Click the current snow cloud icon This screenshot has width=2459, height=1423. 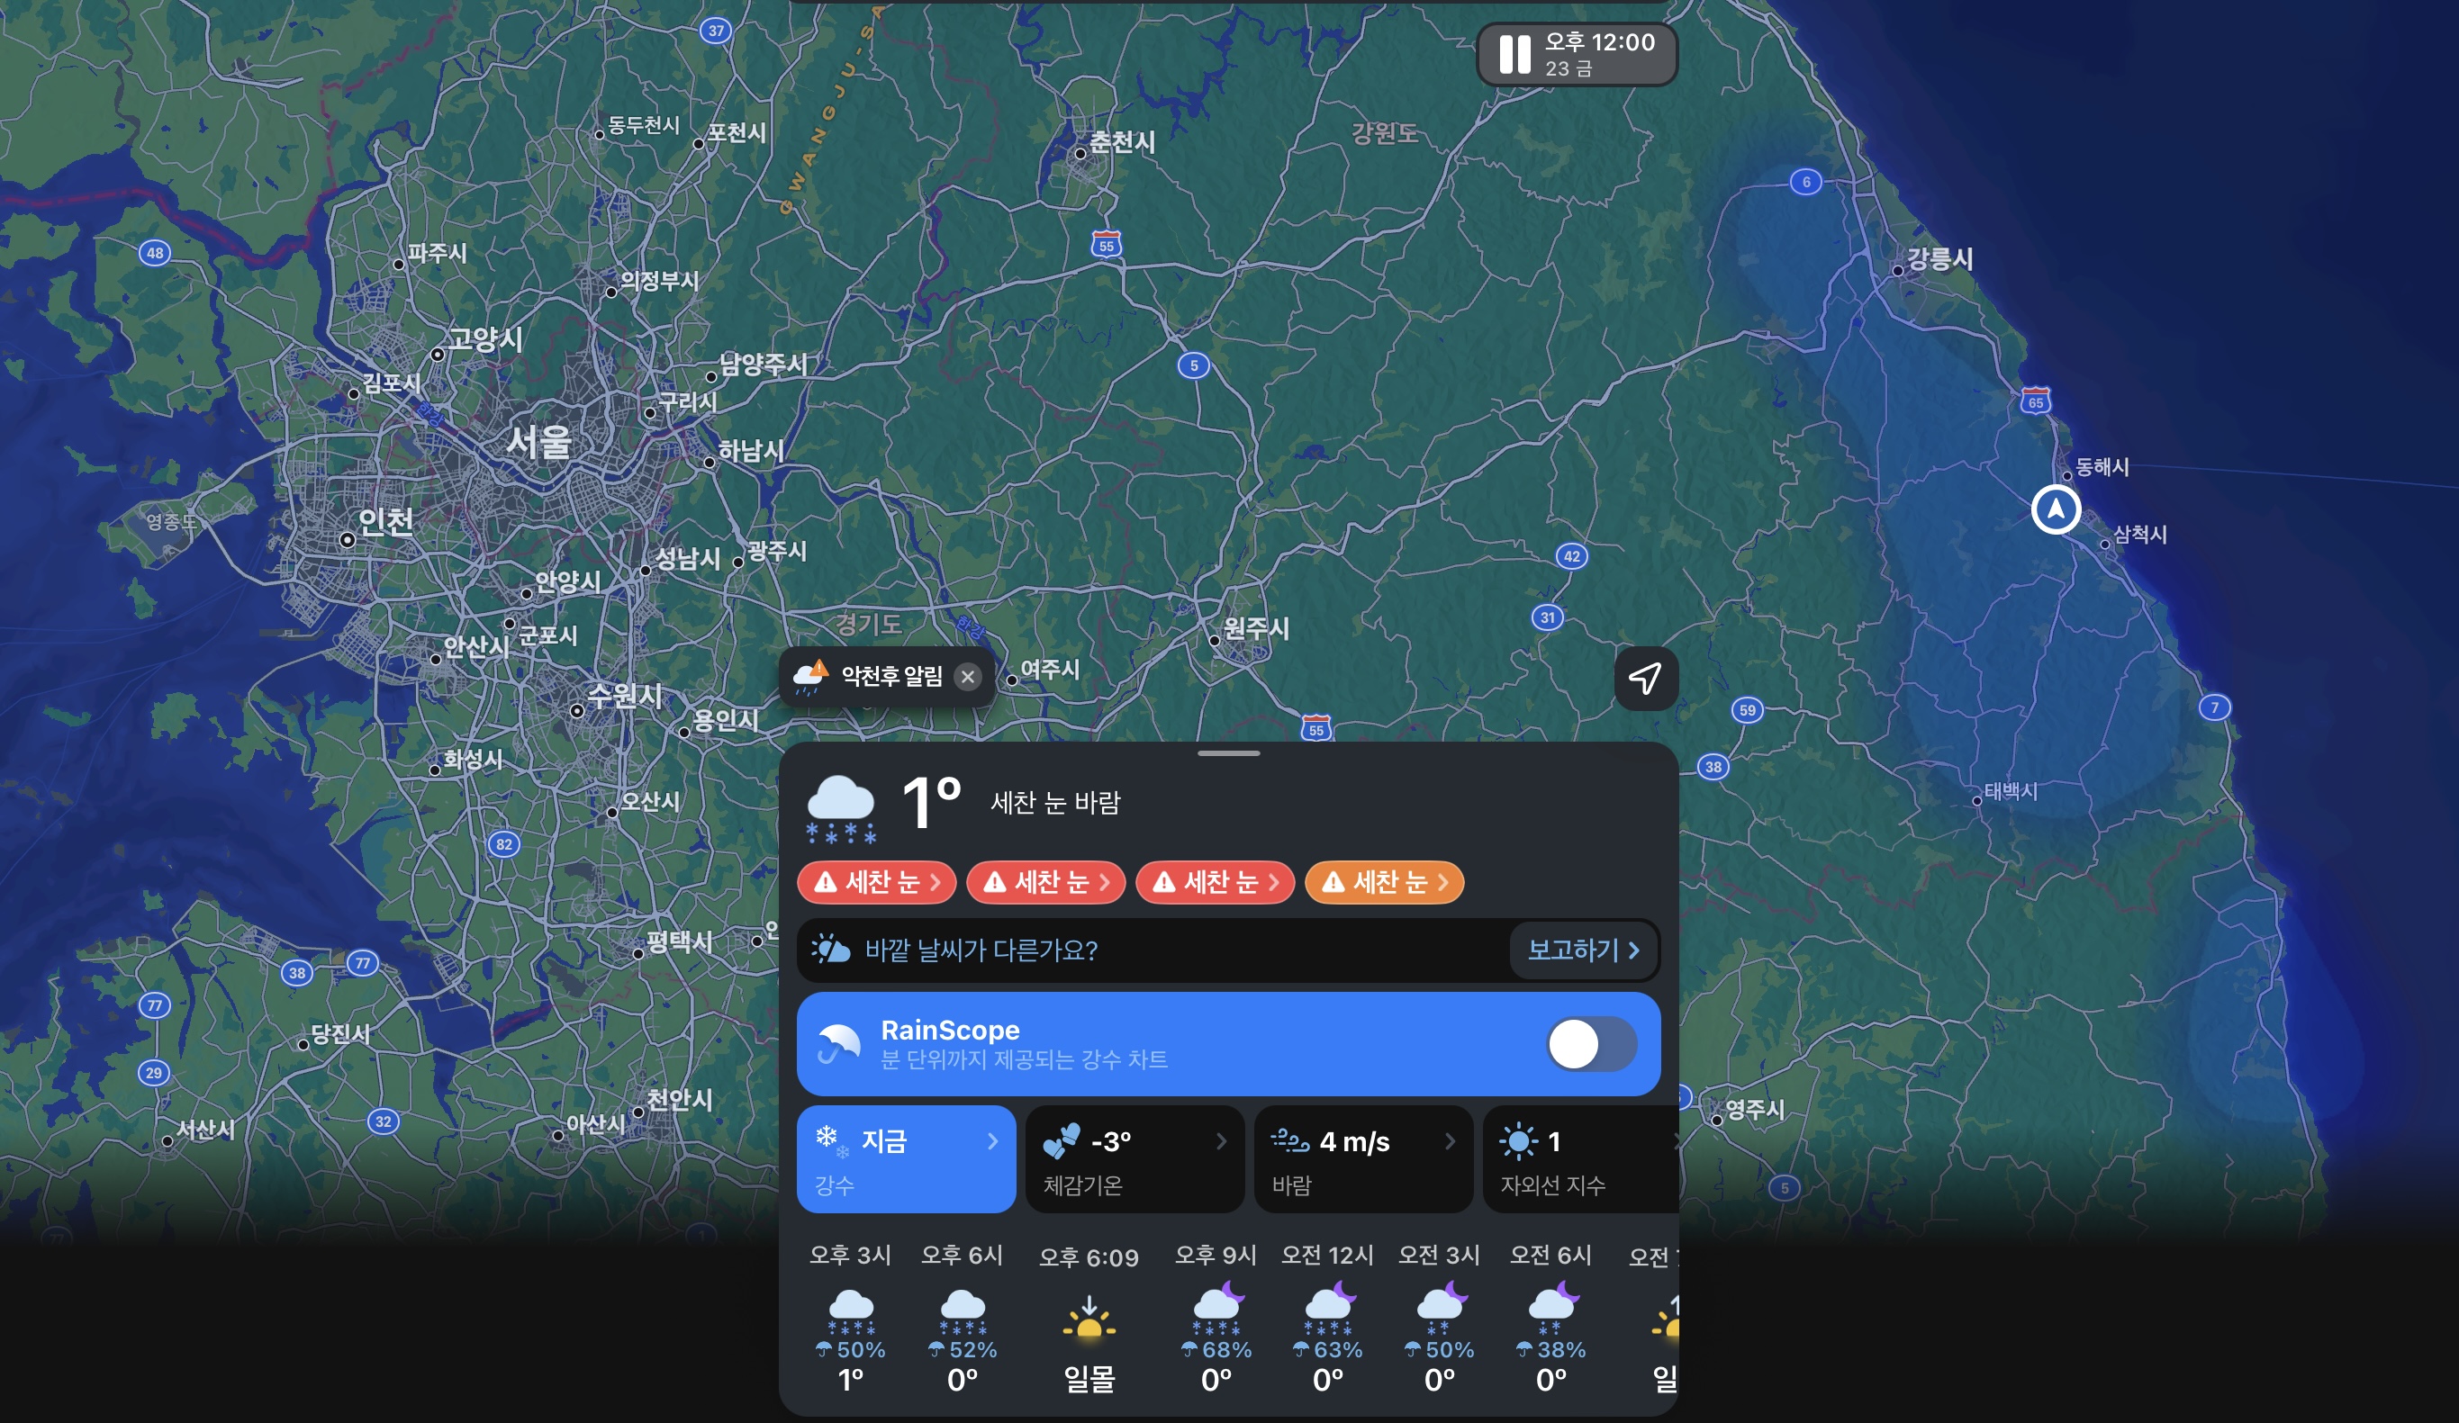[840, 807]
